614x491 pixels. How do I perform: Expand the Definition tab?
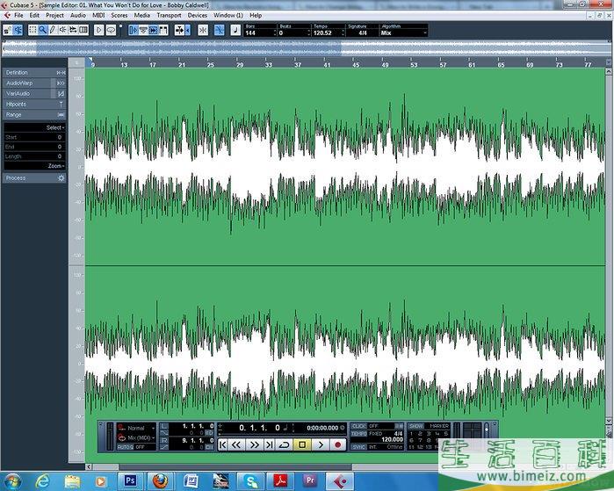tap(34, 72)
